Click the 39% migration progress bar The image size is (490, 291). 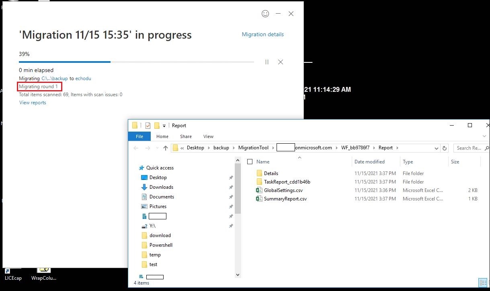tap(136, 62)
